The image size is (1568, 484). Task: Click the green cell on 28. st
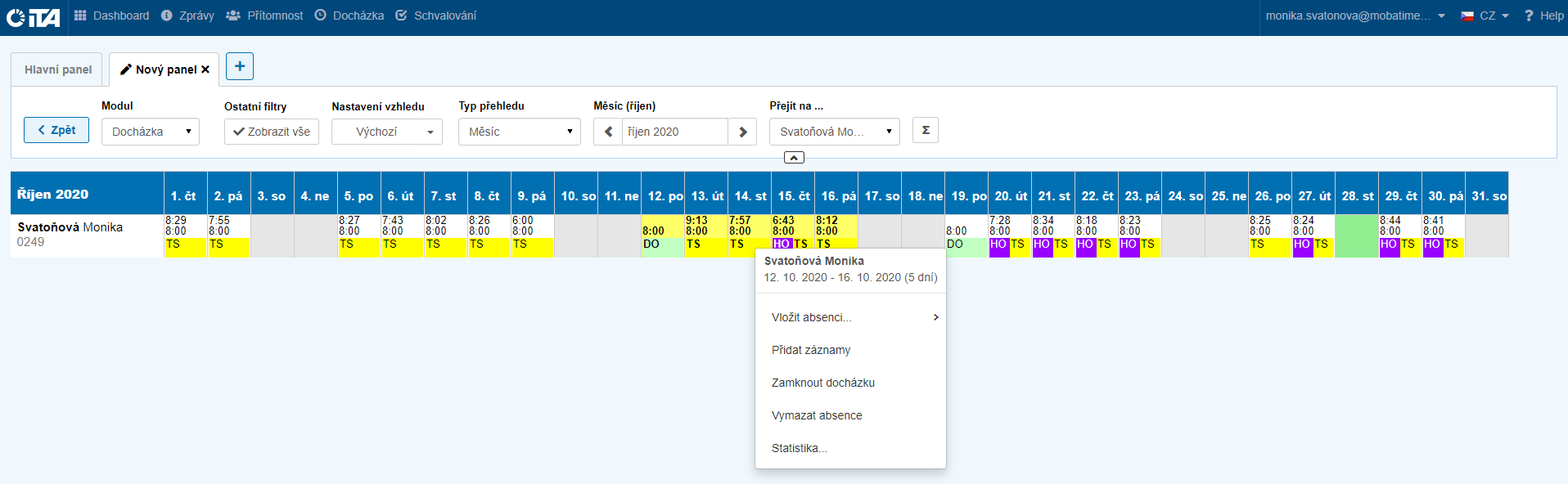[x=1356, y=236]
